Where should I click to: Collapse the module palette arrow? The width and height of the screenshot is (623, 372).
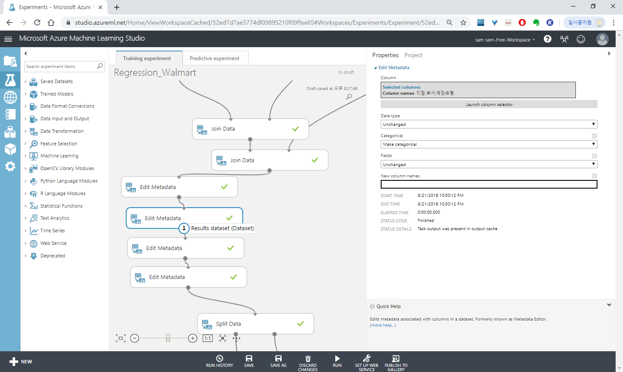26,53
